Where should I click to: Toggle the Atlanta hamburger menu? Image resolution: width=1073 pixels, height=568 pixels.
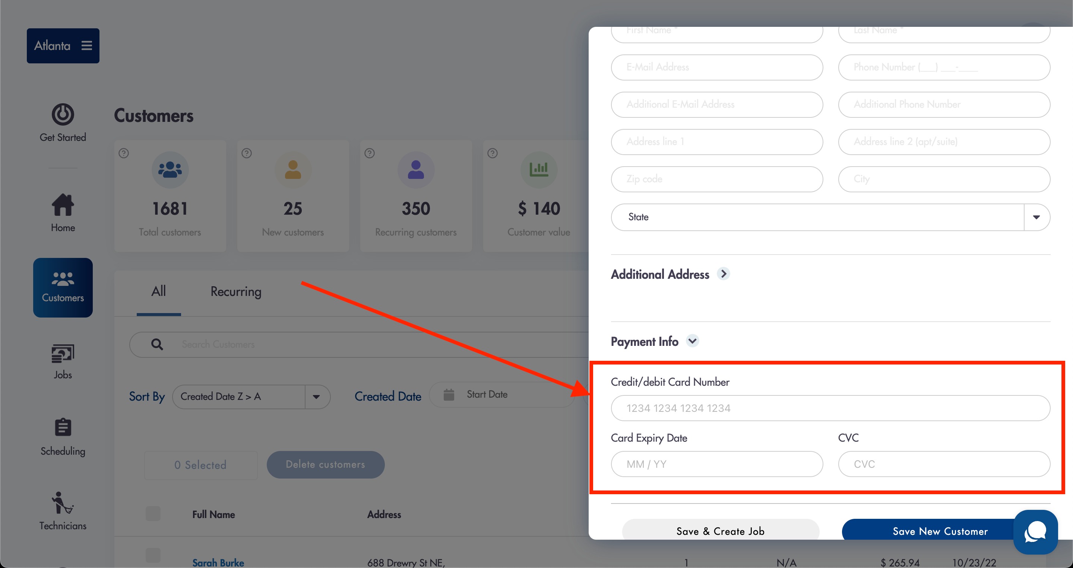(87, 45)
